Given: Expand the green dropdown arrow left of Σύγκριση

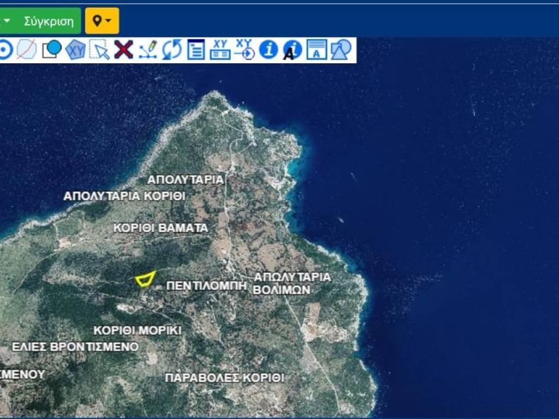Looking at the screenshot, I should coord(7,21).
